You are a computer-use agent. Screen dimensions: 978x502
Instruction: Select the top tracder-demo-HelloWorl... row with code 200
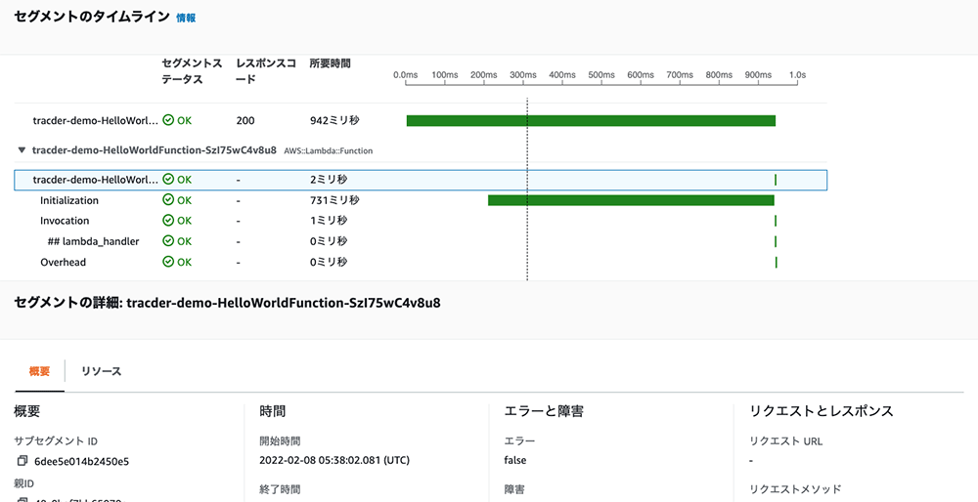[421, 121]
